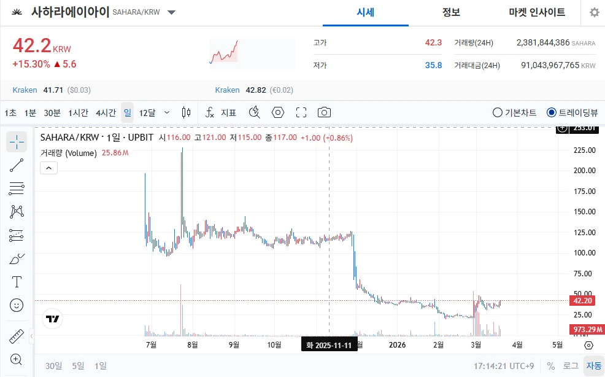Collapse the drawing toolbar side arrow

coord(32,336)
